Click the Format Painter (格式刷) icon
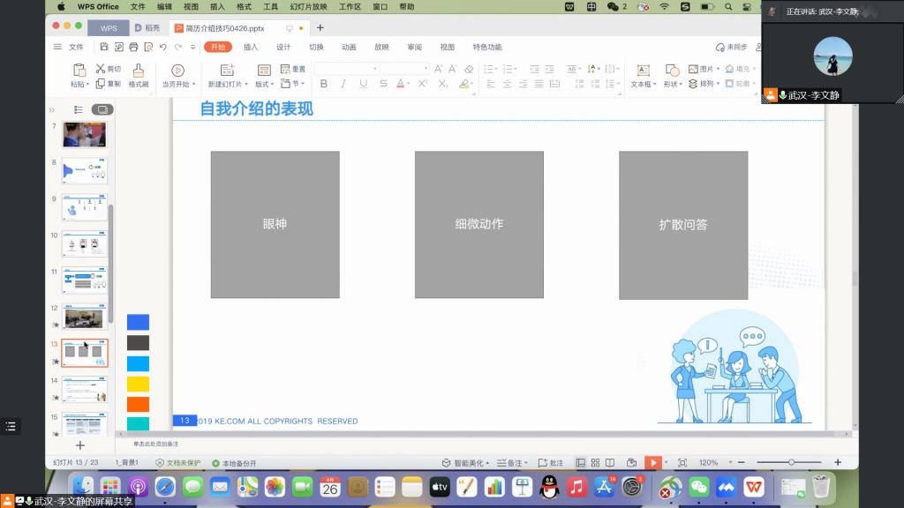904x508 pixels. pos(138,71)
